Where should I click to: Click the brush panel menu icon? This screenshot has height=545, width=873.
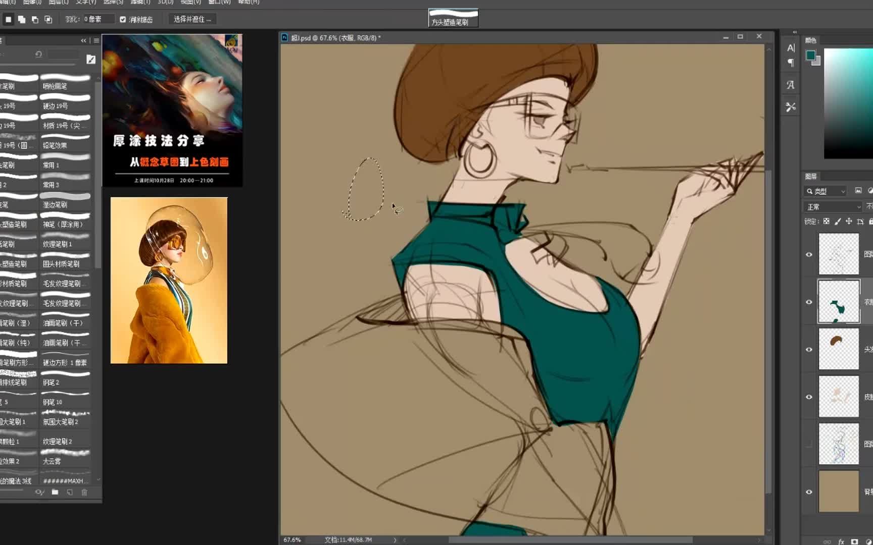96,40
